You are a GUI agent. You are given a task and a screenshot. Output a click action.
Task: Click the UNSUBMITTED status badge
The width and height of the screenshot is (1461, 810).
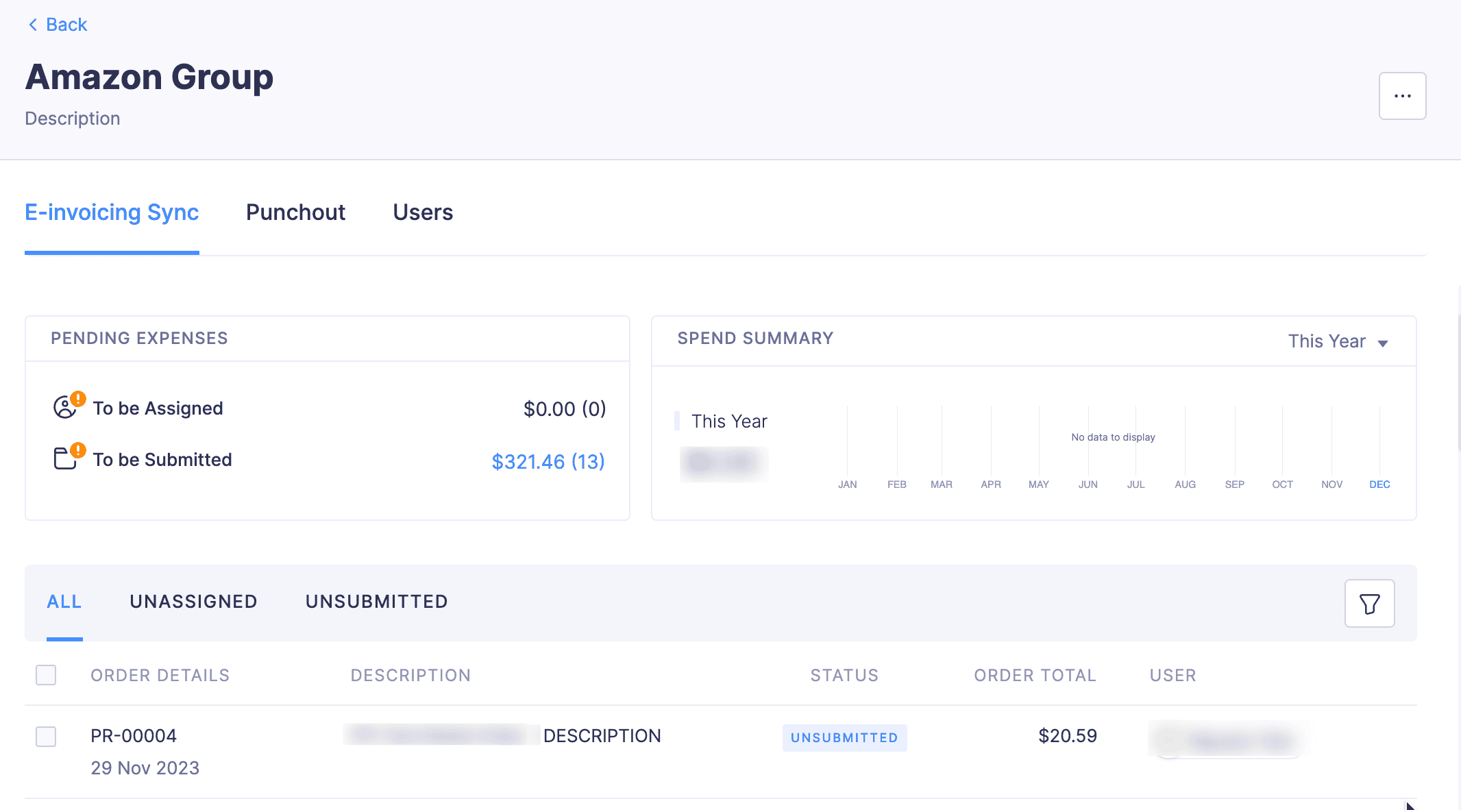tap(844, 738)
